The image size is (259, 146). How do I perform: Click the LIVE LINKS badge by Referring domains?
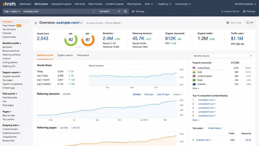coord(66,94)
